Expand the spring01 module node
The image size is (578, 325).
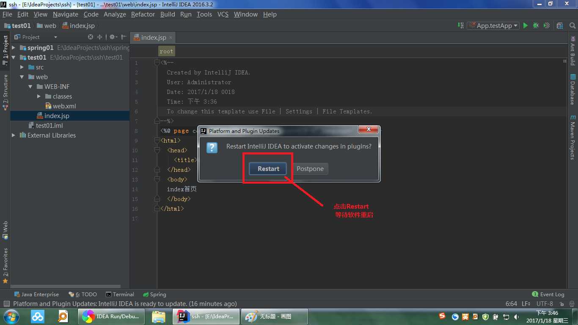click(x=14, y=48)
